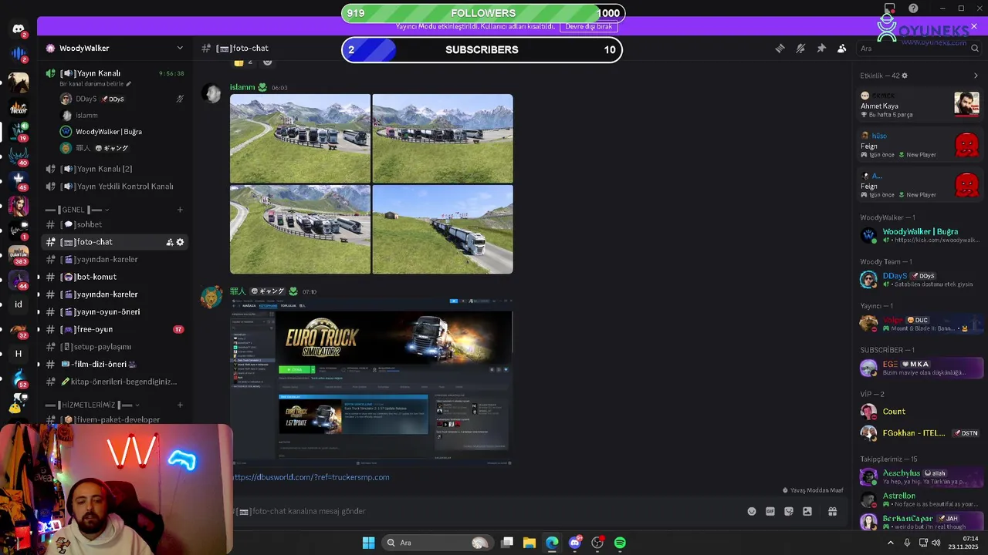Open Discord direct messages home icon
The height and width of the screenshot is (555, 988).
pos(19,29)
